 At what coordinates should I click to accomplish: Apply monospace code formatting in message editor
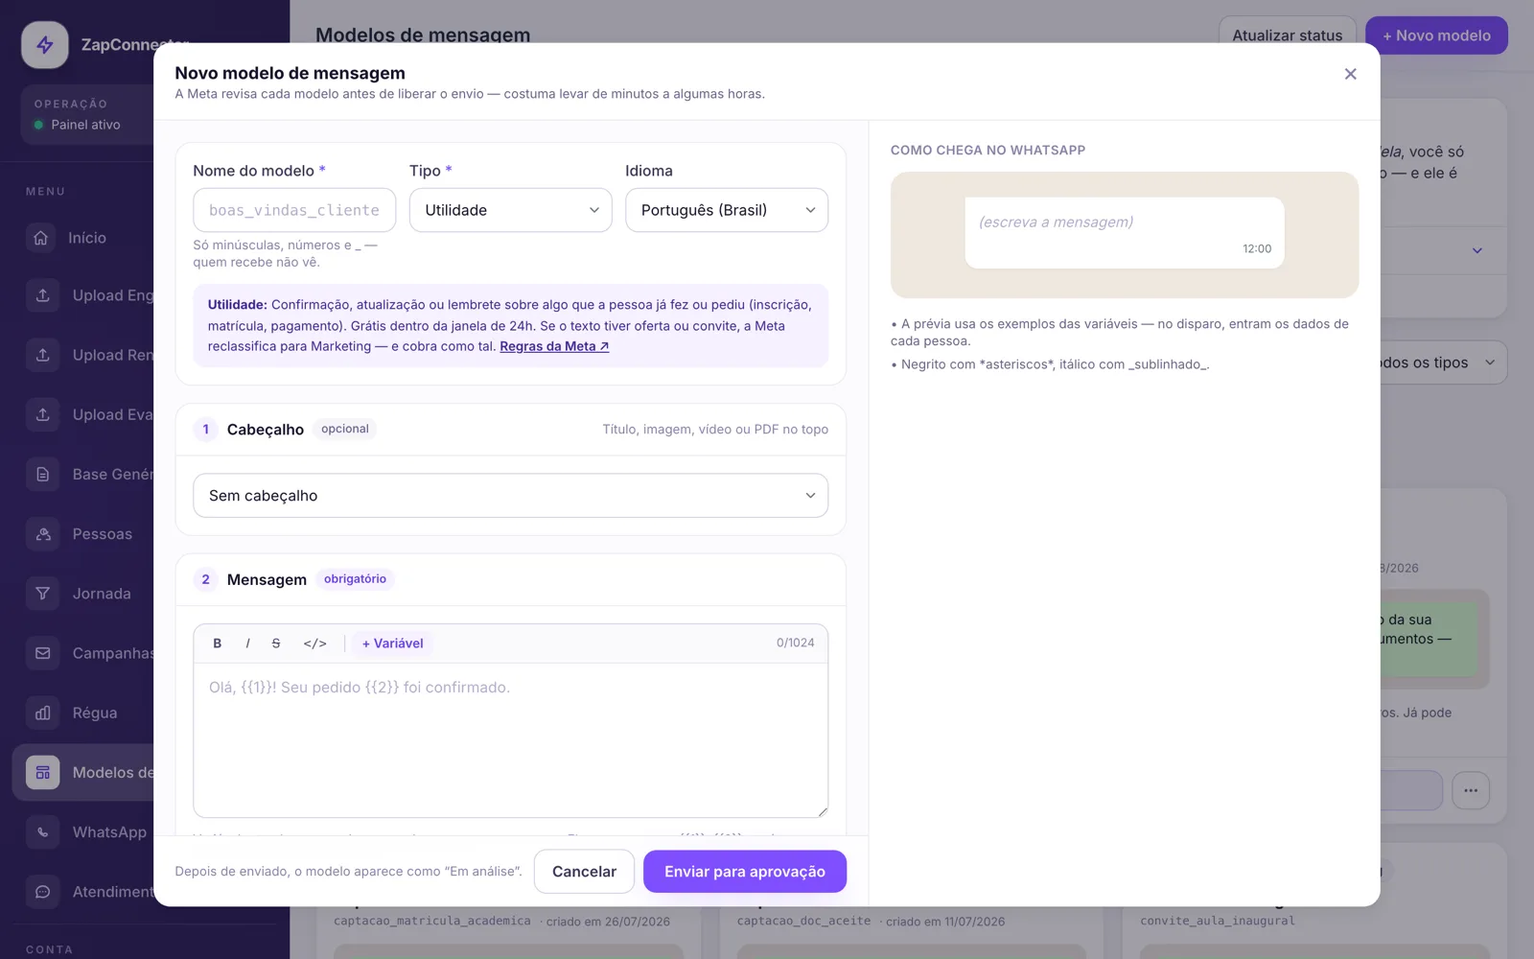(314, 643)
